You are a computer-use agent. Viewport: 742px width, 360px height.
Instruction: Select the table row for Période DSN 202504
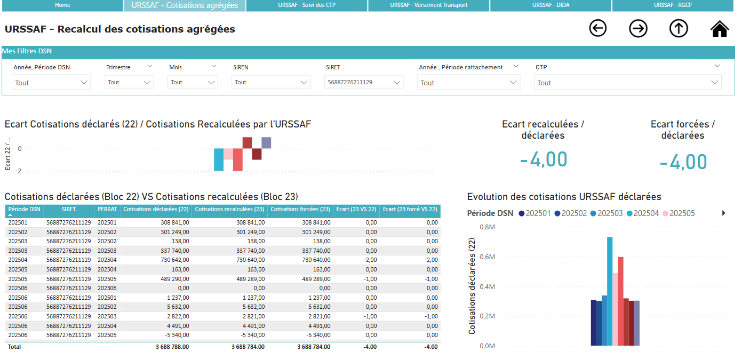tap(213, 260)
